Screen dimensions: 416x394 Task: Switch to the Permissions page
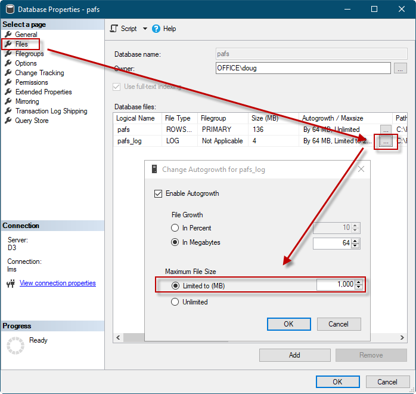[x=32, y=82]
